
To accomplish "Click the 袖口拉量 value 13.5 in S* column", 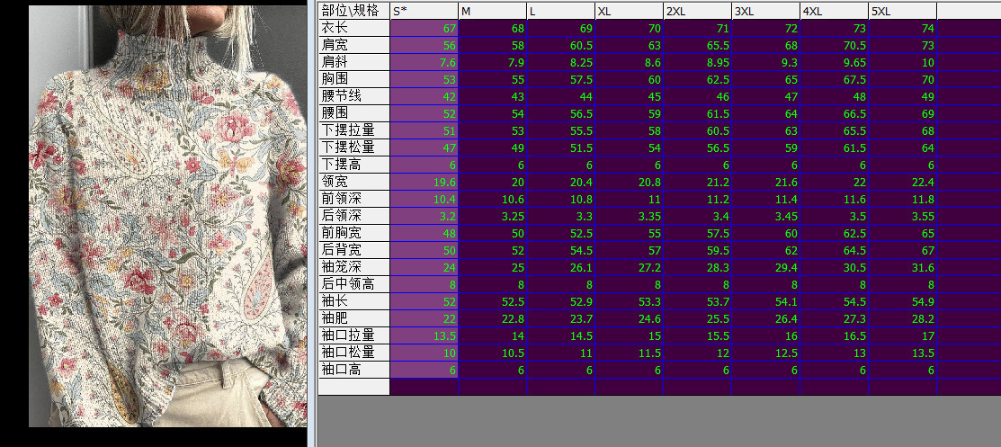I will point(425,335).
